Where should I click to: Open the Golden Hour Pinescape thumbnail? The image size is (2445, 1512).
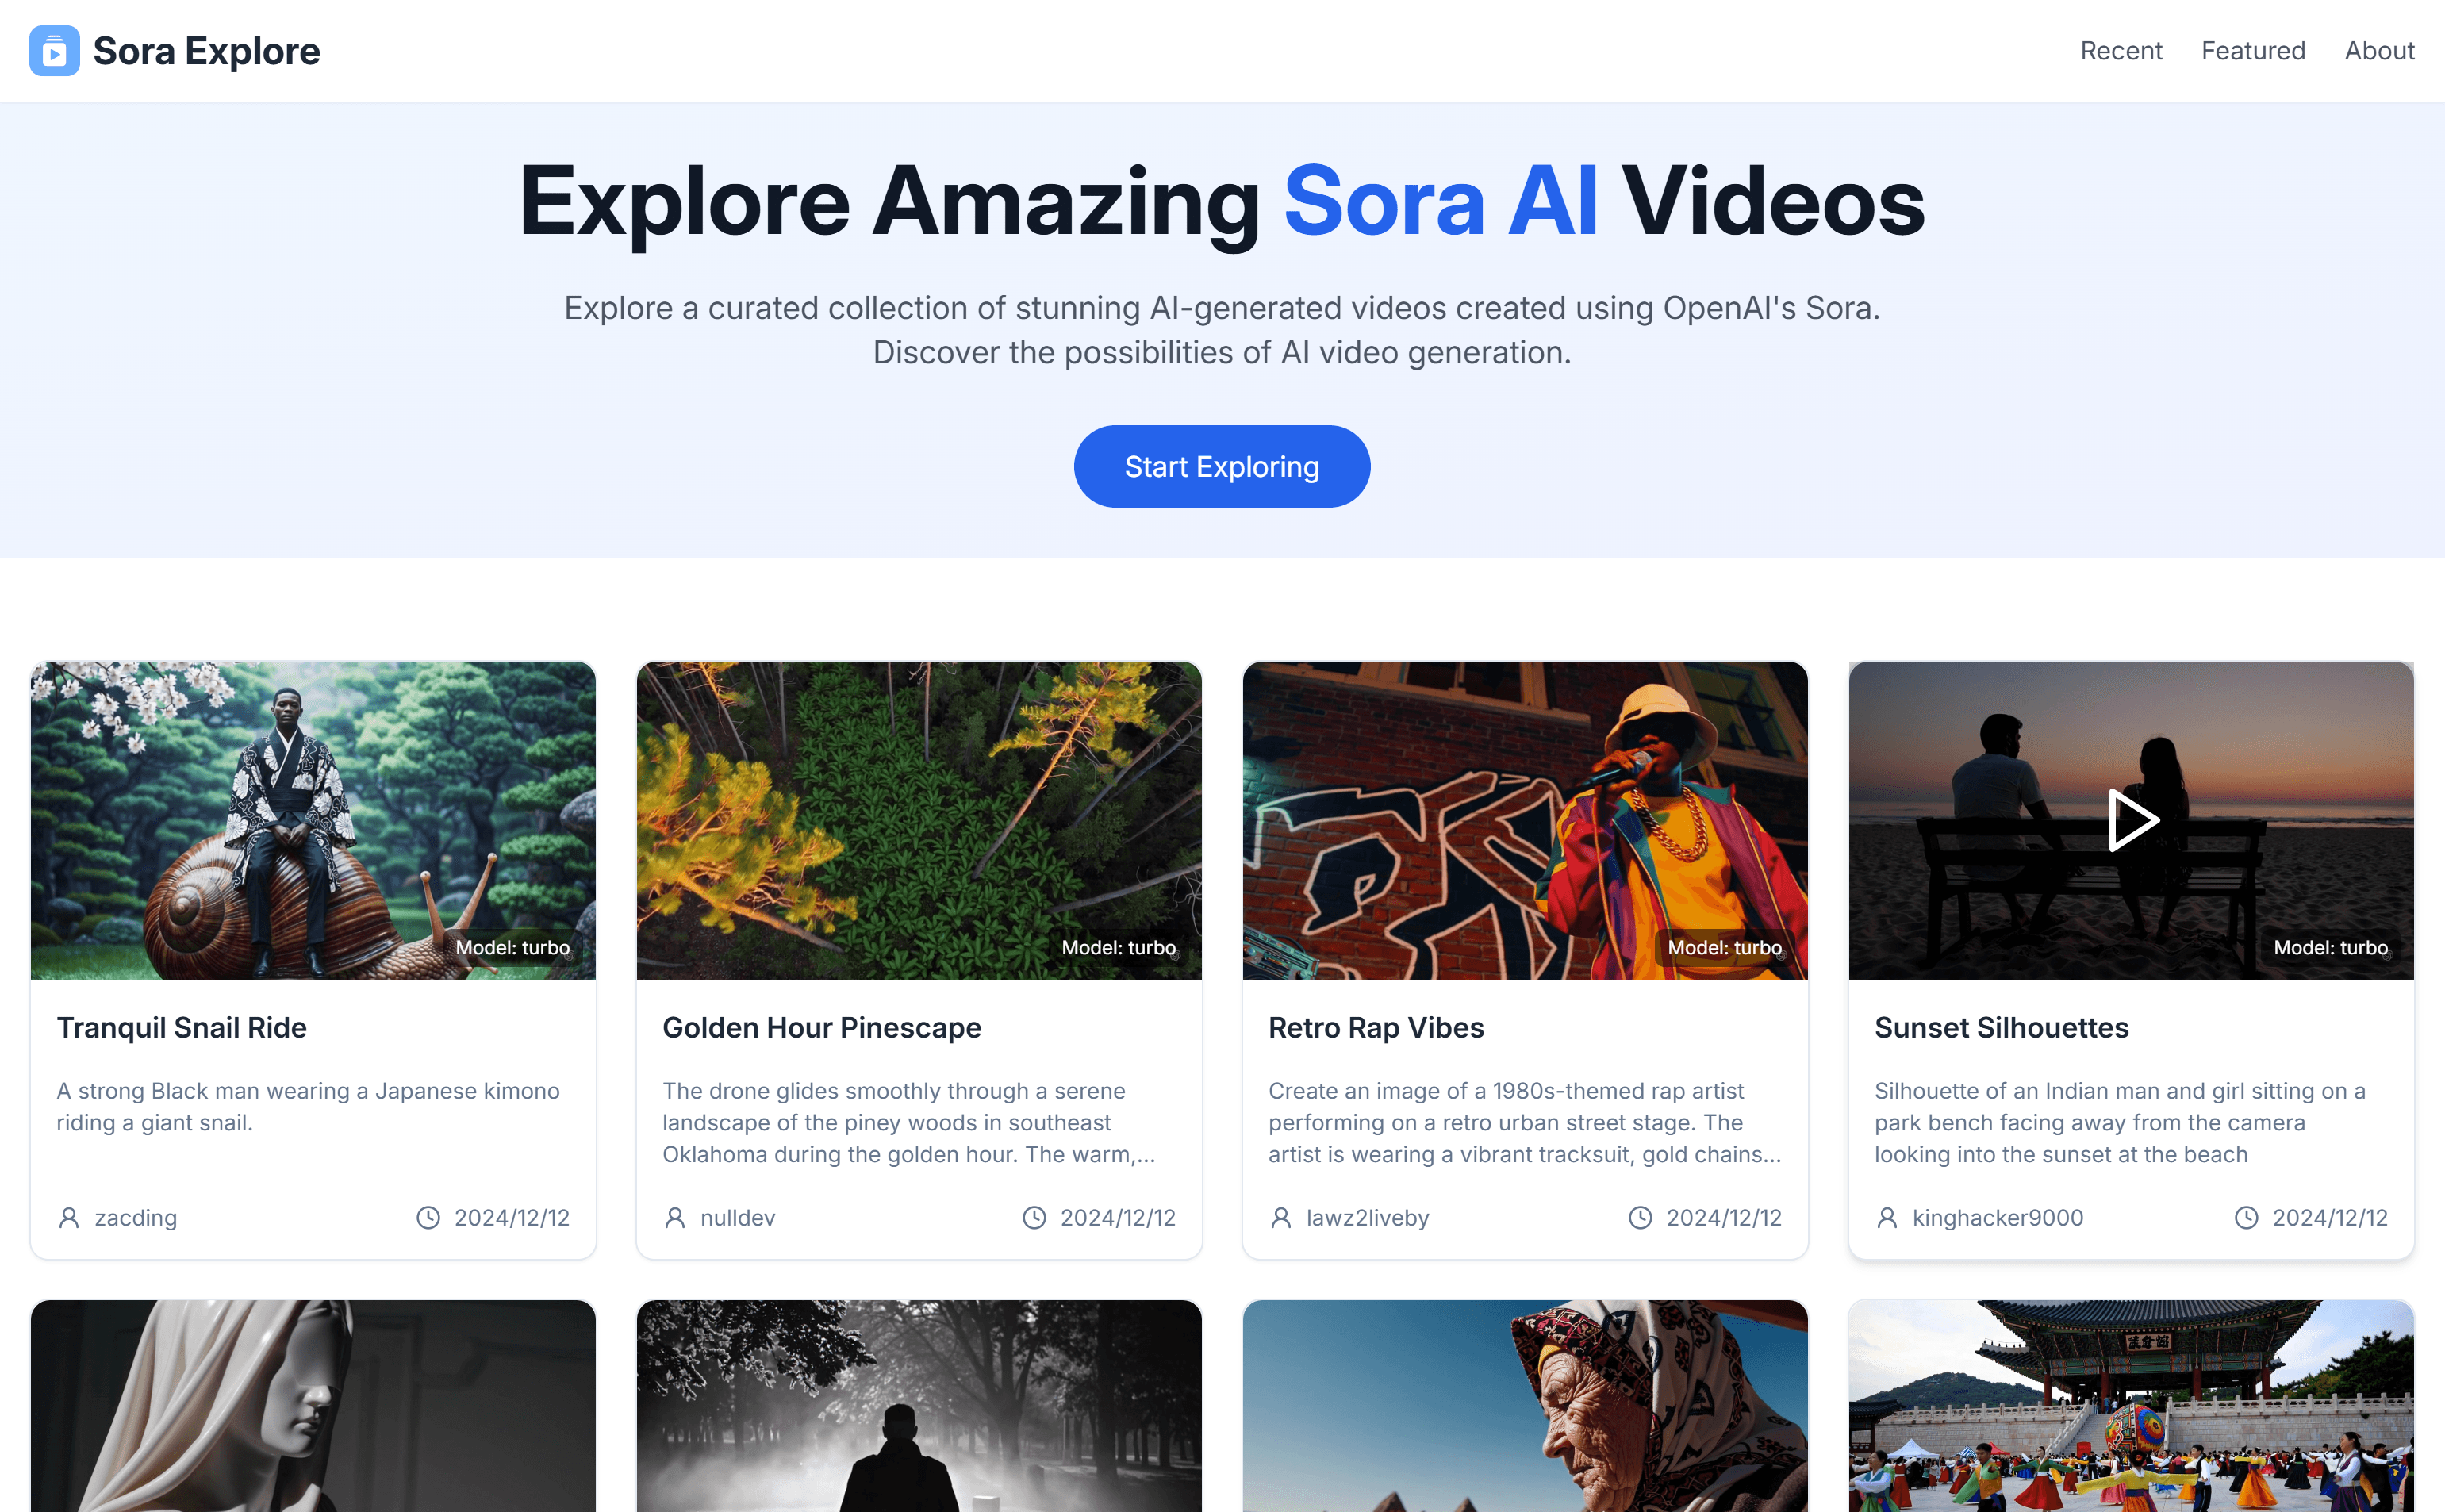pyautogui.click(x=919, y=820)
